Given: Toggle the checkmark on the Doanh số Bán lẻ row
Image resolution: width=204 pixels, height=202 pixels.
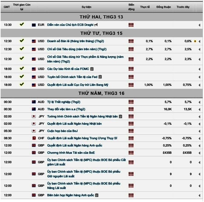Looking at the screenshot, I should [21, 40].
